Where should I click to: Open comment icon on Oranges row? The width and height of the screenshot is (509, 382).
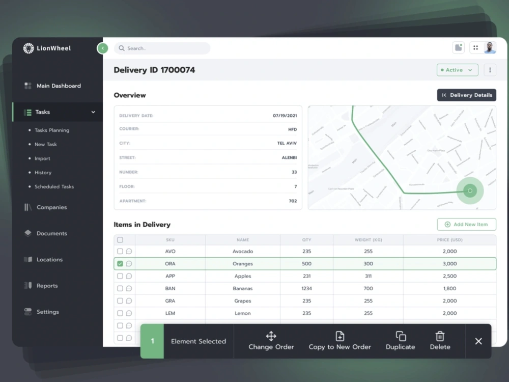129,264
